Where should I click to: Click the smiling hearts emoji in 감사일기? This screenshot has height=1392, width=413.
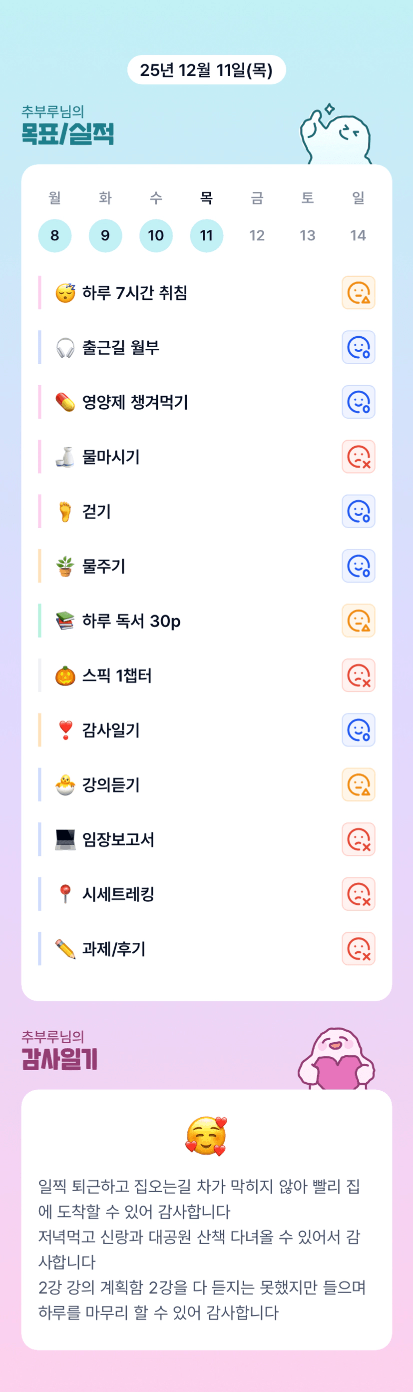tap(206, 1135)
